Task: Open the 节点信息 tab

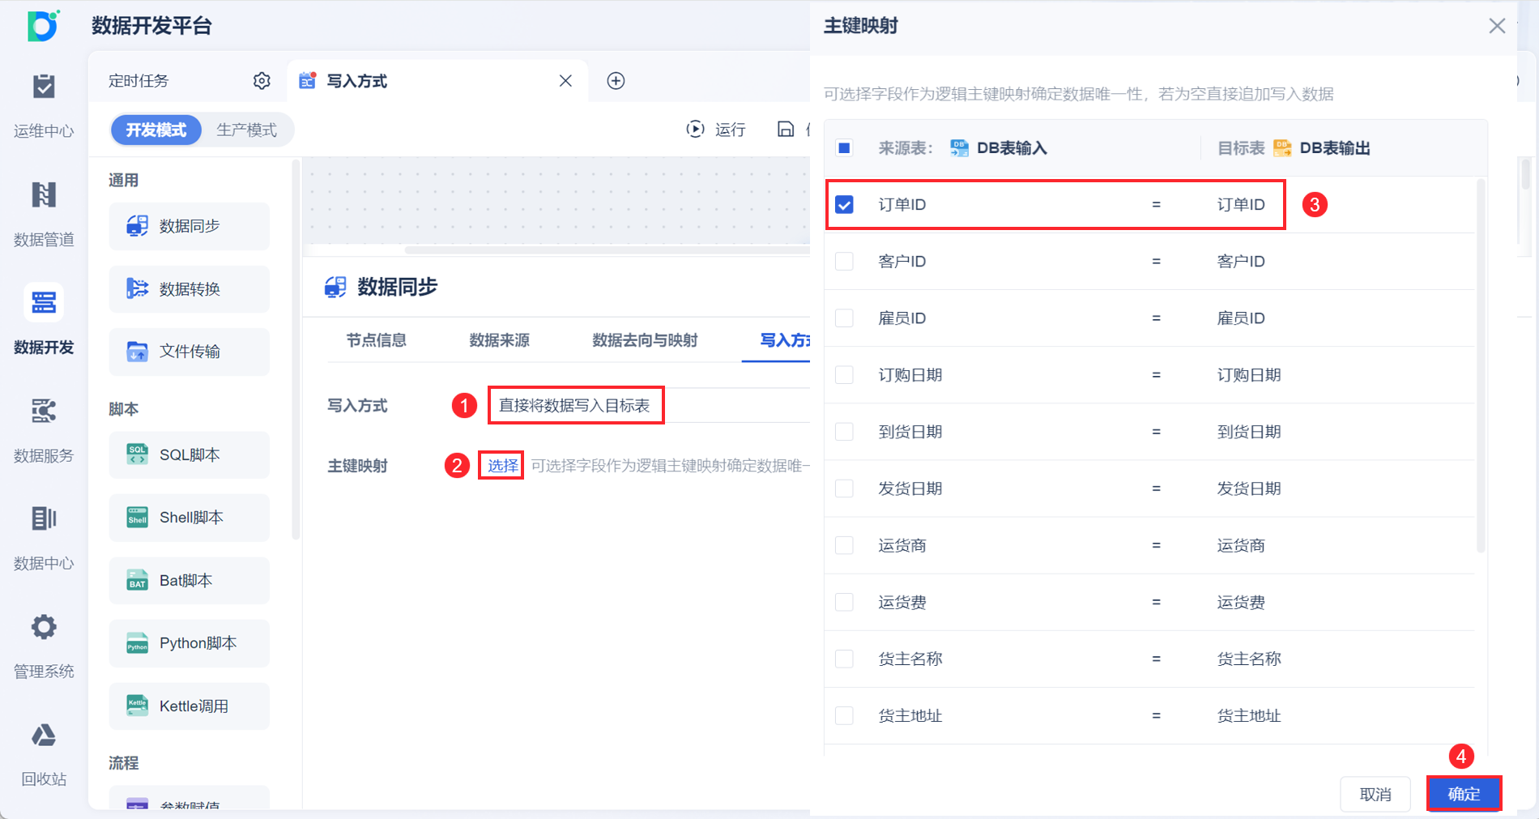Action: click(x=376, y=340)
